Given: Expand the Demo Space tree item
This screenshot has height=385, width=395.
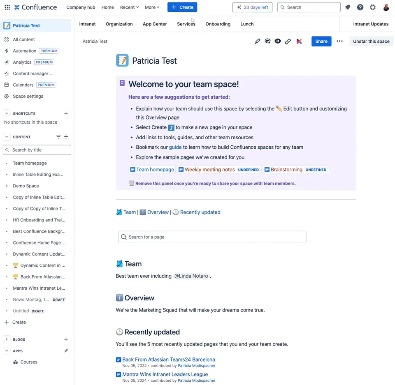Looking at the screenshot, I should click(x=7, y=186).
